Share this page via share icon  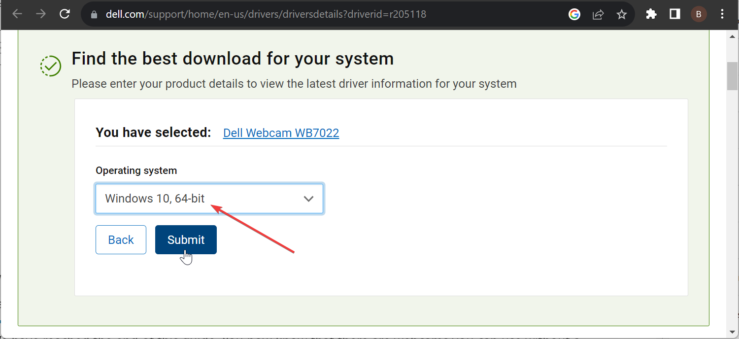(x=598, y=14)
